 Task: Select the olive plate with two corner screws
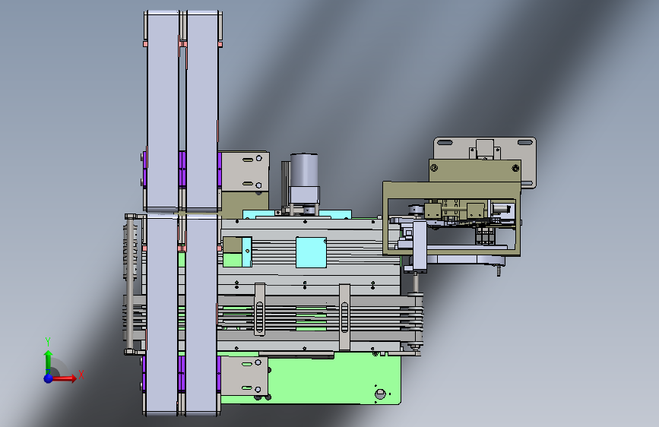click(x=475, y=171)
